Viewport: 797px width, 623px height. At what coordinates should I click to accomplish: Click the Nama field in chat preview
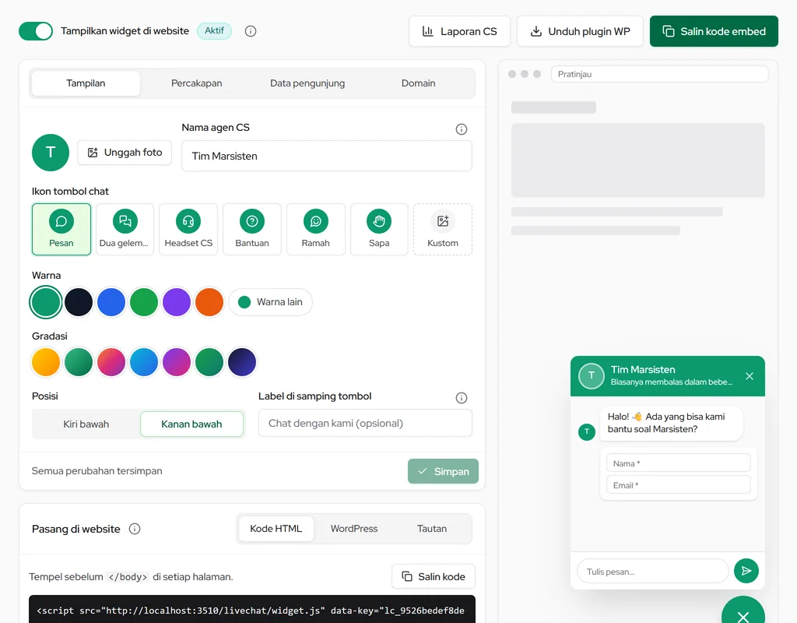coord(678,463)
